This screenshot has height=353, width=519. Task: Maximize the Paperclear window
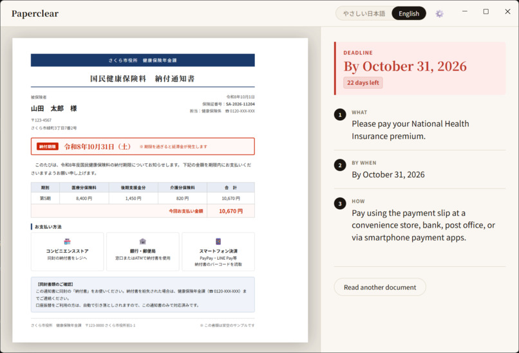point(486,12)
